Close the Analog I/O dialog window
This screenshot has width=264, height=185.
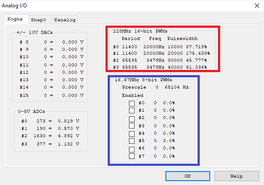(x=255, y=5)
